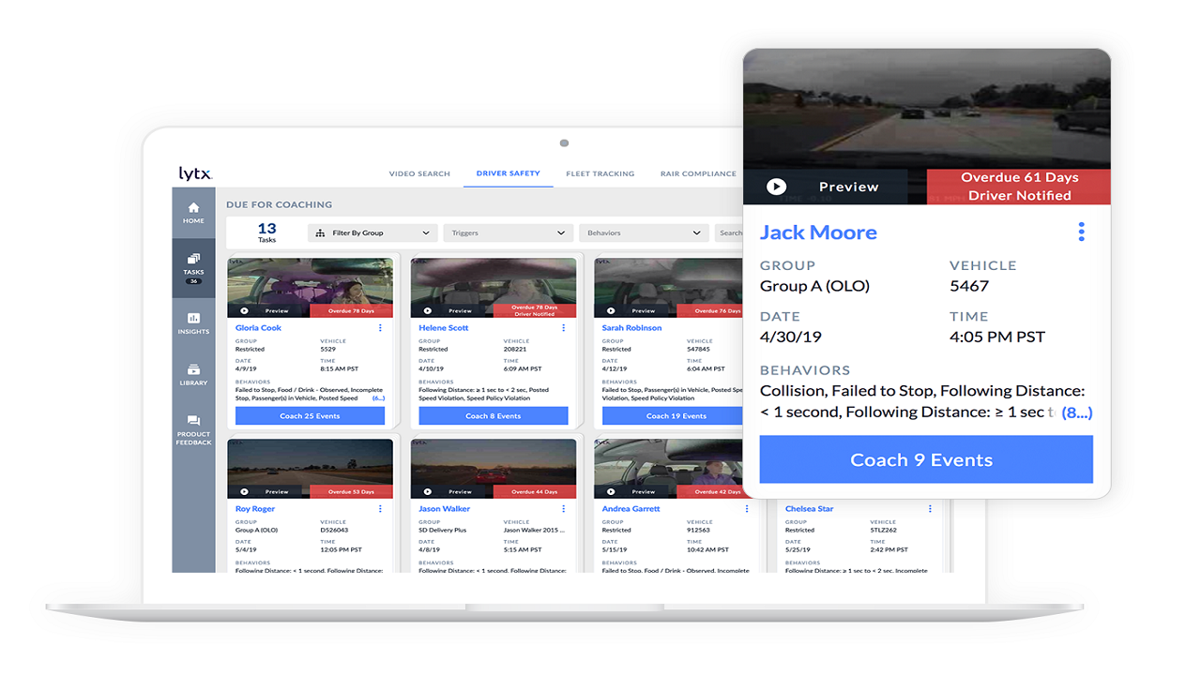Open Sarah Robinson driver name link

pos(631,328)
